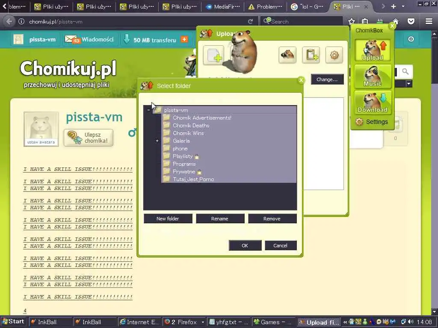Click the Pocket icon in Firefox toolbar
Viewport: 438px width, 328px height.
point(411,21)
